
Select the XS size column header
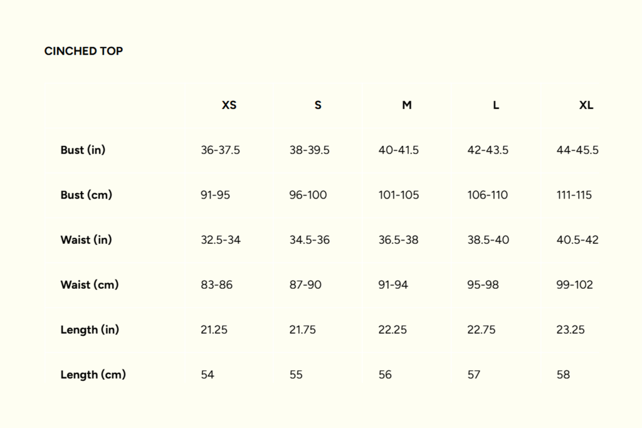(229, 105)
